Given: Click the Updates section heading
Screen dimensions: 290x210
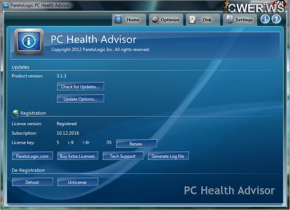Looking at the screenshot, I should [x=20, y=67].
